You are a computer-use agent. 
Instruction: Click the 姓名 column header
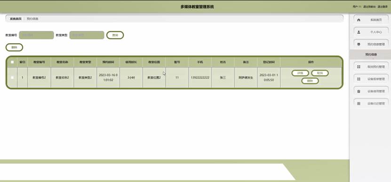(x=223, y=62)
